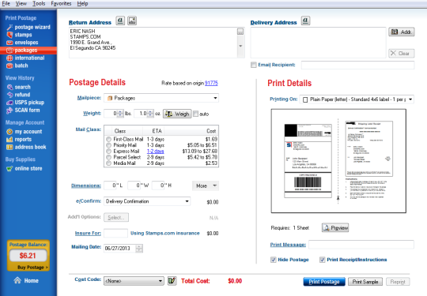The image size is (427, 296).
Task: Open Printing On dropdown
Action: click(x=357, y=99)
